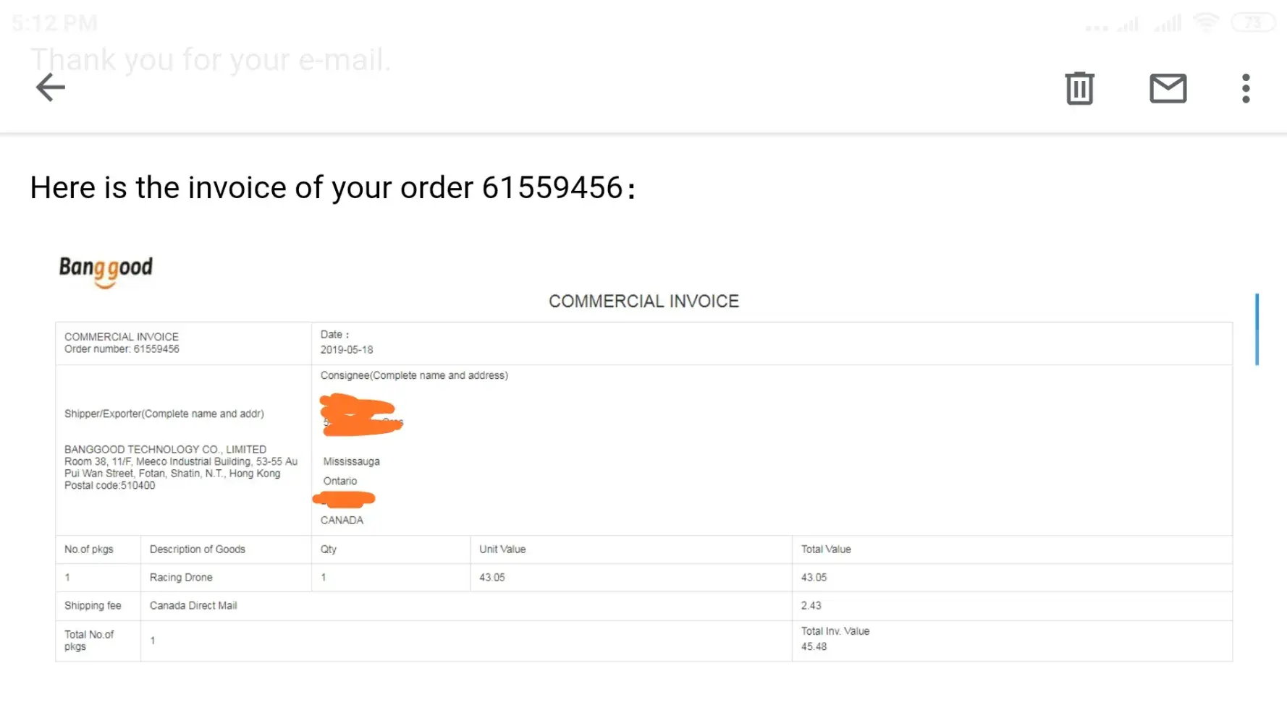Mark email unread via the envelope icon
This screenshot has height=723, width=1287.
pyautogui.click(x=1168, y=88)
